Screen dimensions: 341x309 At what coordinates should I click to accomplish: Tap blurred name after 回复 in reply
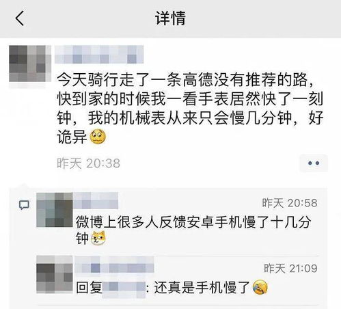[124, 289]
